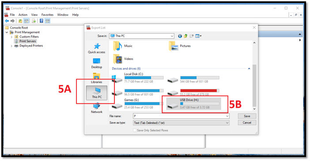Click the Actions pane More arrow
The width and height of the screenshot is (310, 161).
(300, 40)
